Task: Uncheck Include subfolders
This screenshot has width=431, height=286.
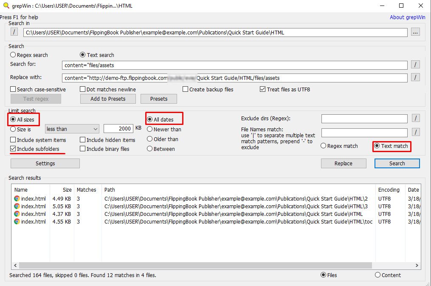Action: click(13, 149)
